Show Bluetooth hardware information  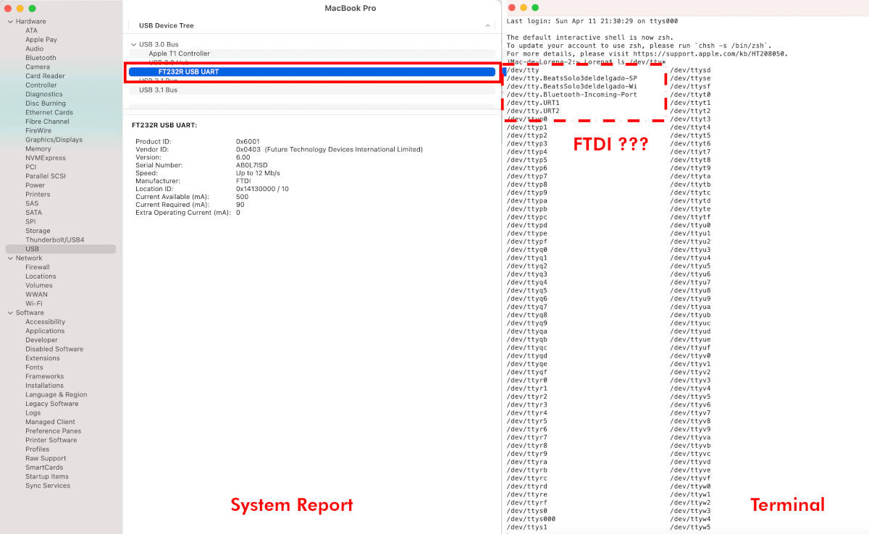pos(41,58)
